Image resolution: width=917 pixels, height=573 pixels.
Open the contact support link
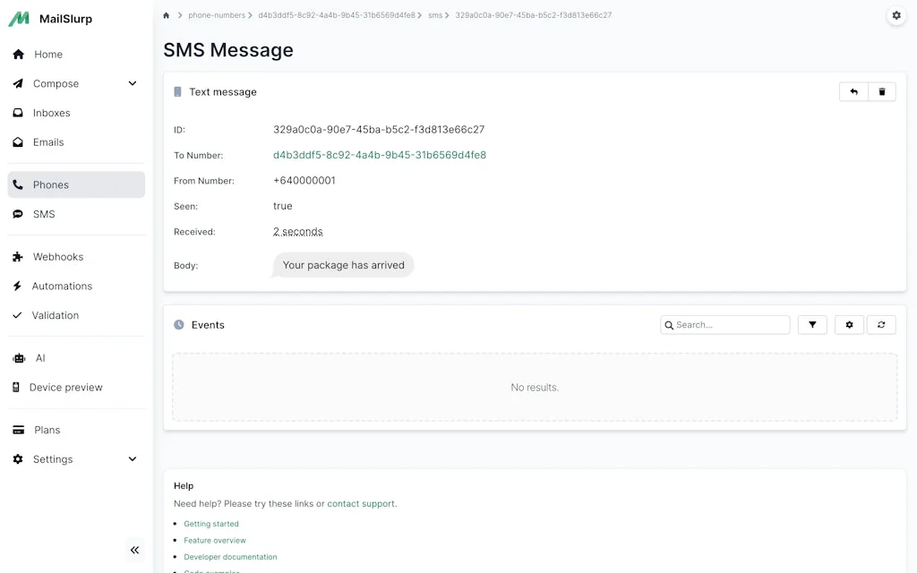pos(361,503)
